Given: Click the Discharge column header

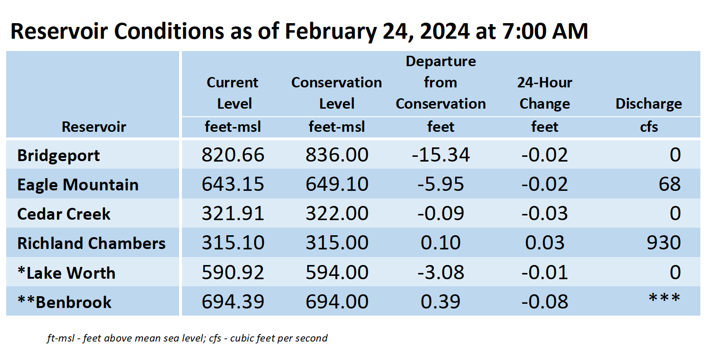Looking at the screenshot, I should [x=648, y=104].
